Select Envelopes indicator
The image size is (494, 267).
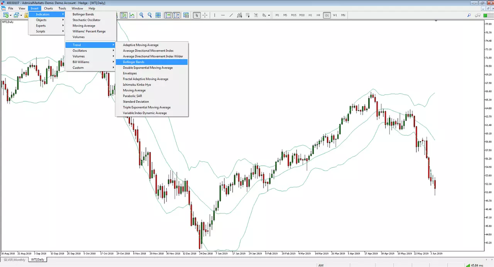(152, 73)
